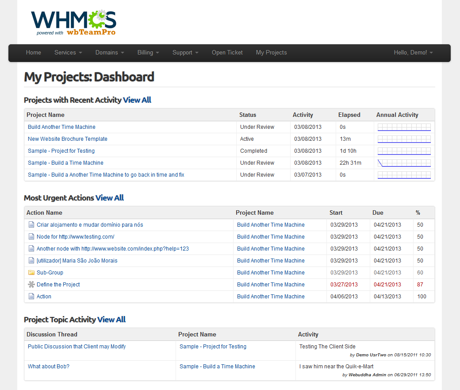Expand the Hello, Demo! user menu

[413, 53]
